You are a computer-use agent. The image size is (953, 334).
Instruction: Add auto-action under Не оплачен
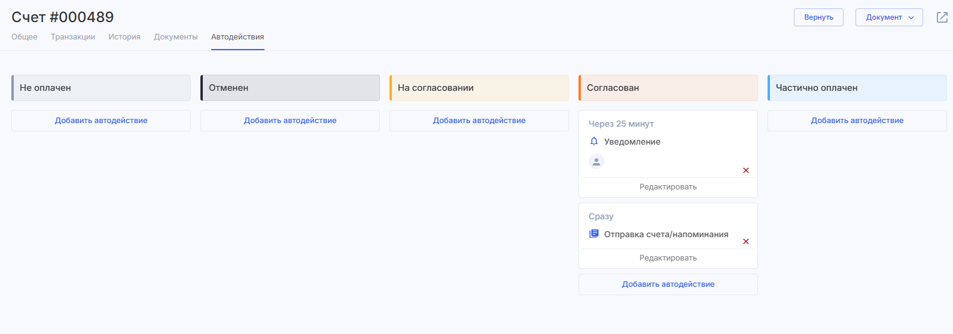101,121
